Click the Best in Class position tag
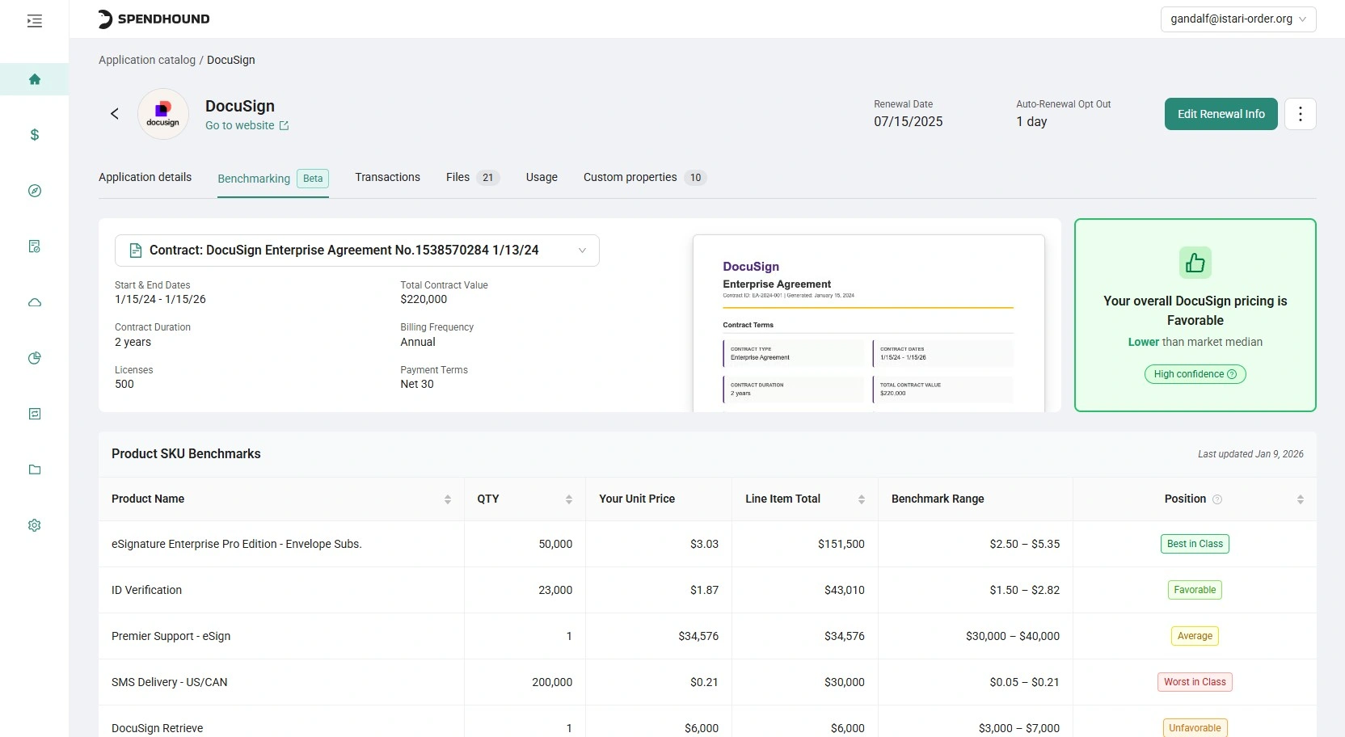The image size is (1345, 737). click(x=1195, y=544)
